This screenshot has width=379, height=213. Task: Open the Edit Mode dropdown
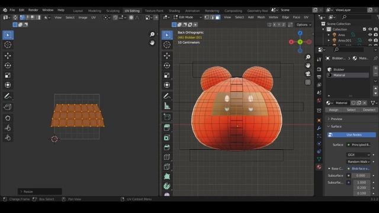pos(188,17)
